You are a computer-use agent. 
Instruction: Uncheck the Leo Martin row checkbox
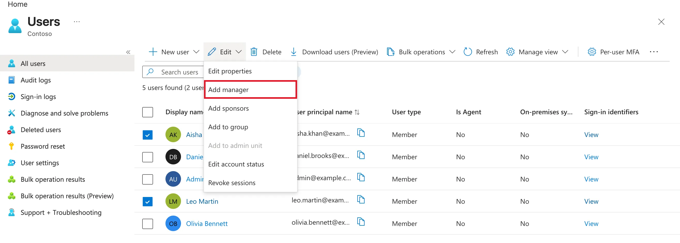point(148,202)
